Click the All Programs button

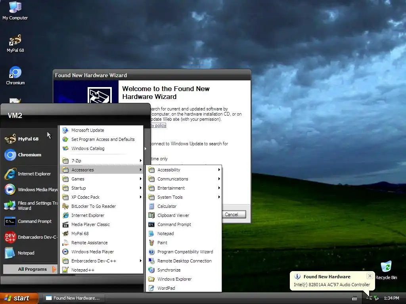click(30, 269)
